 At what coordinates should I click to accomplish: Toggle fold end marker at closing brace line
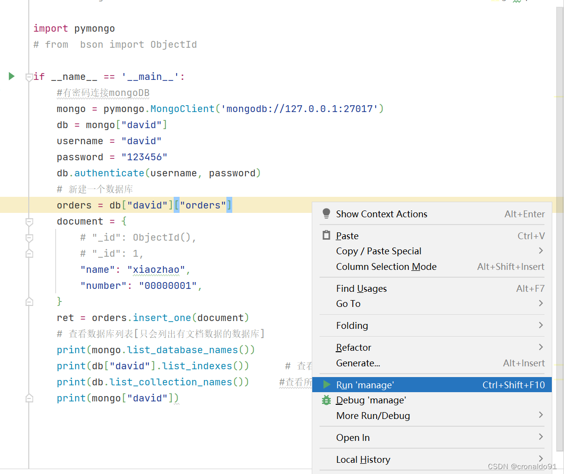click(29, 302)
